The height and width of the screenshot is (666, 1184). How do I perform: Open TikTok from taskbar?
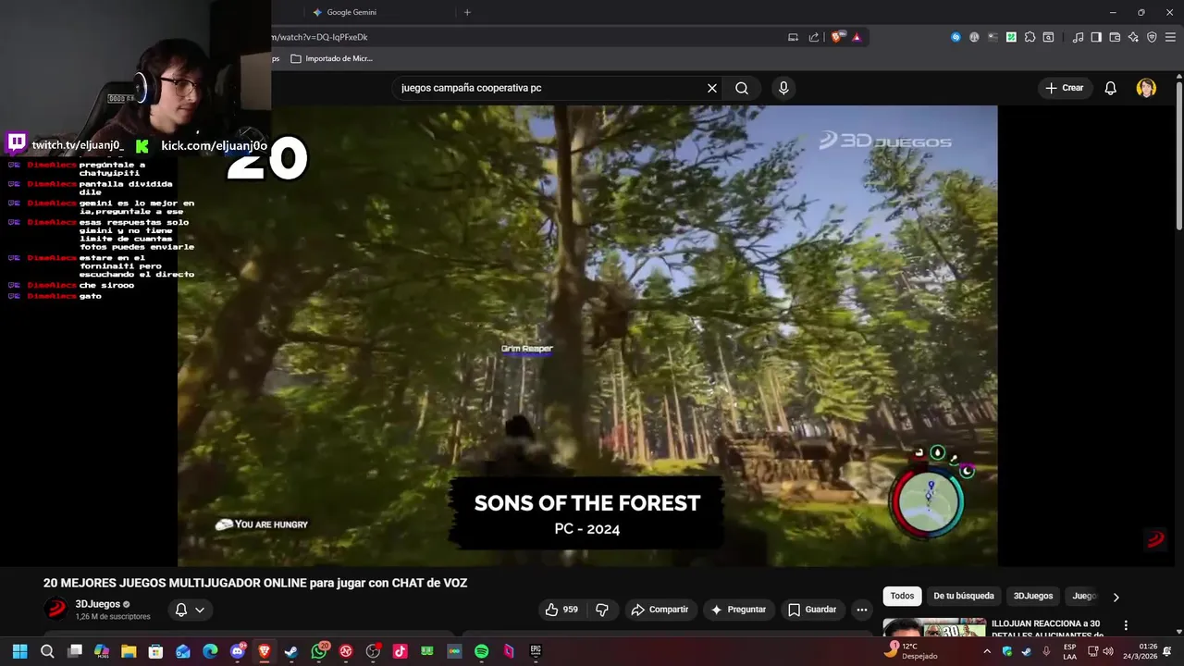click(x=400, y=651)
